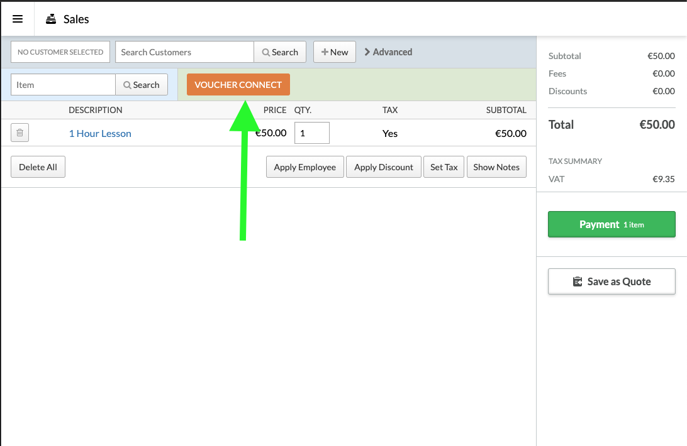Focus the Item search field
Image resolution: width=687 pixels, height=446 pixels.
click(x=63, y=85)
